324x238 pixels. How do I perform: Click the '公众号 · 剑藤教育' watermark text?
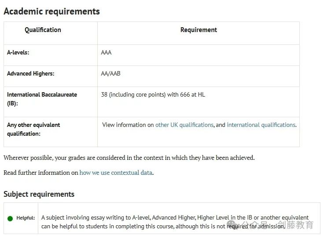click(x=278, y=224)
